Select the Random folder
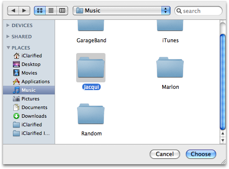 [x=91, y=120]
